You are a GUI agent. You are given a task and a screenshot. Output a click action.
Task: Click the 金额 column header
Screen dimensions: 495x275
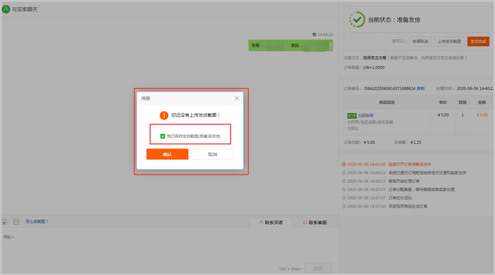coord(482,102)
